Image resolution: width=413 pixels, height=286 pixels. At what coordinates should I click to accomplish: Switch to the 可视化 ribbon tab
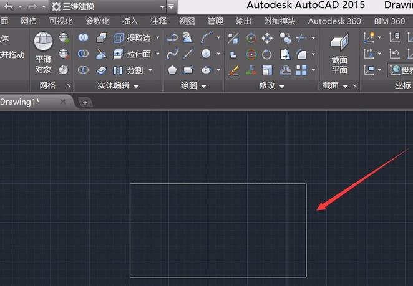point(61,21)
